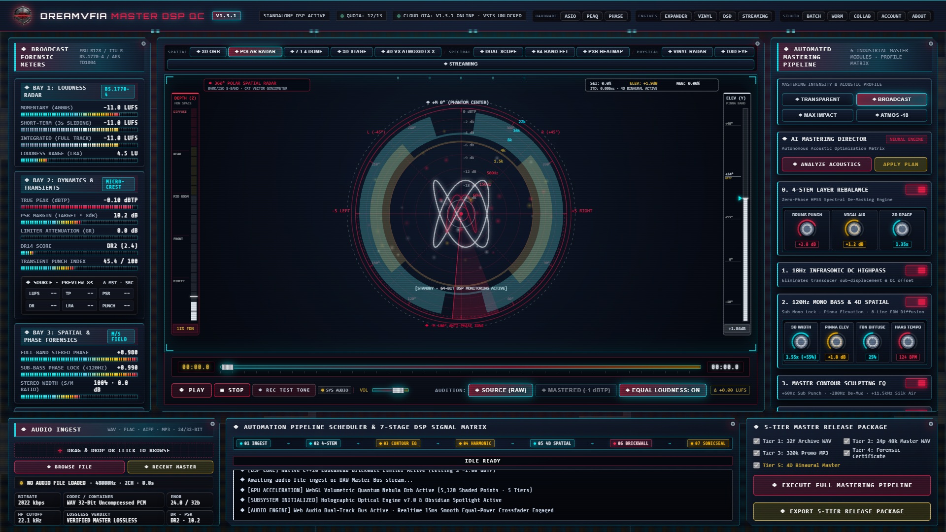Screen dimensions: 946x532
Task: Click the Audio Ingest panel corner dot
Action: tap(212, 424)
